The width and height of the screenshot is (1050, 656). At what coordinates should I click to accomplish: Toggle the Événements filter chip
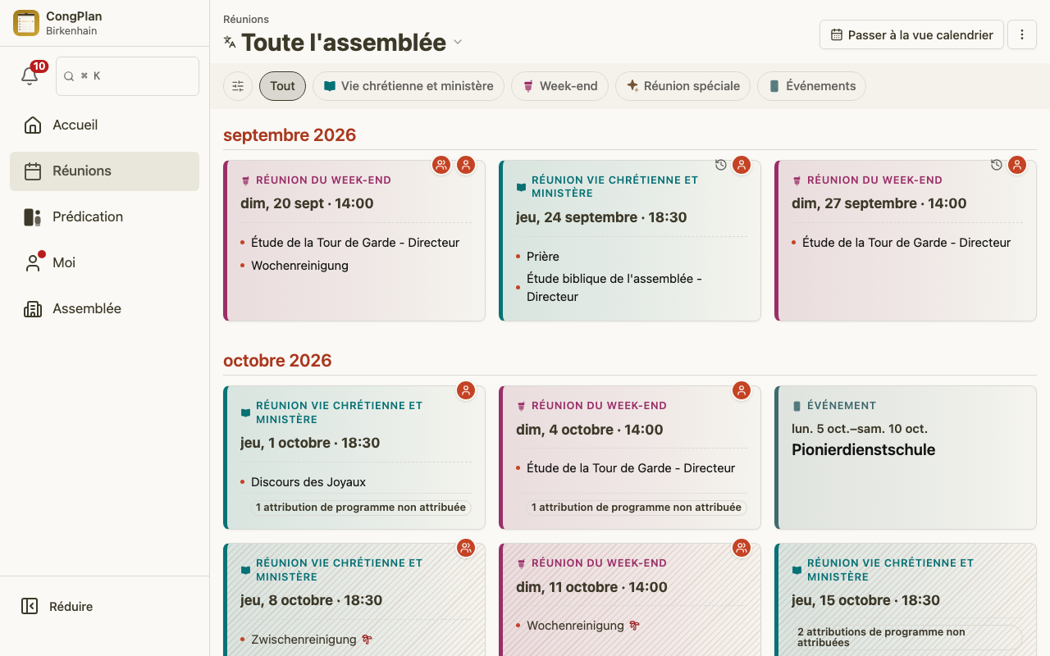click(811, 86)
